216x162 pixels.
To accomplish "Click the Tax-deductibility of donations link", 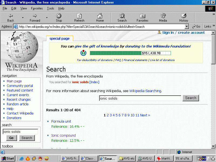I will click(x=95, y=60).
